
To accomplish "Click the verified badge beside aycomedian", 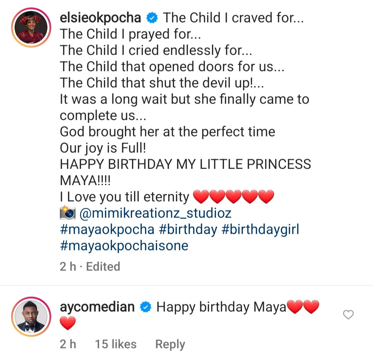I will (146, 307).
